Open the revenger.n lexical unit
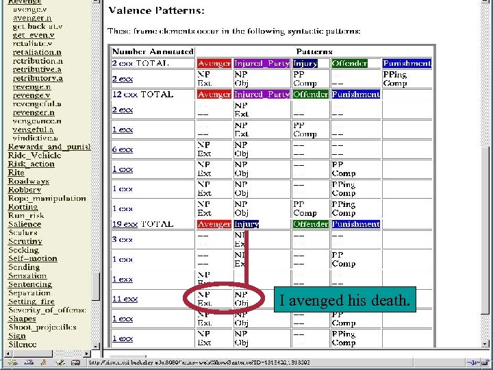493x370 pixels. point(34,112)
